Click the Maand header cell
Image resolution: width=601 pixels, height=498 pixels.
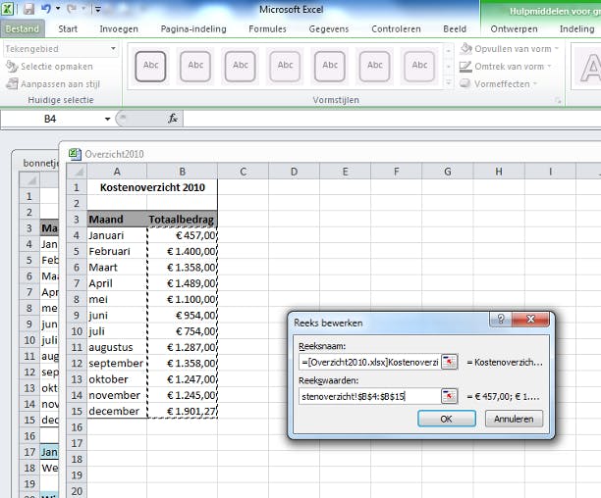point(117,220)
